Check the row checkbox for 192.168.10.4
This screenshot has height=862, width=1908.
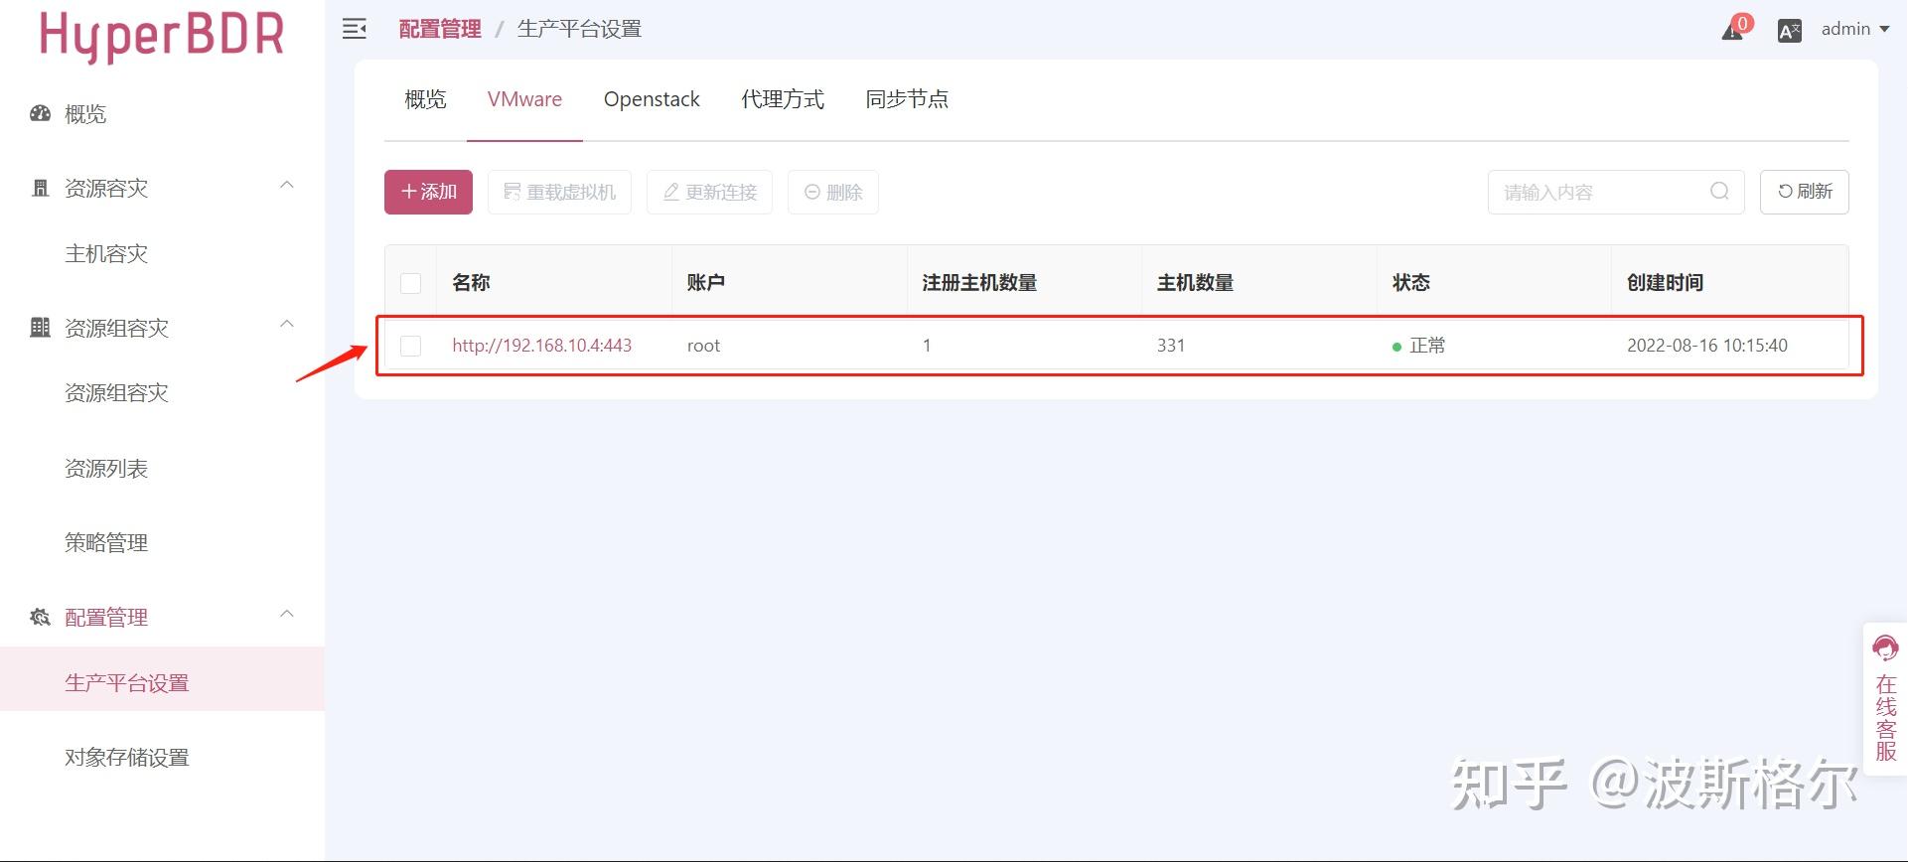[x=410, y=346]
